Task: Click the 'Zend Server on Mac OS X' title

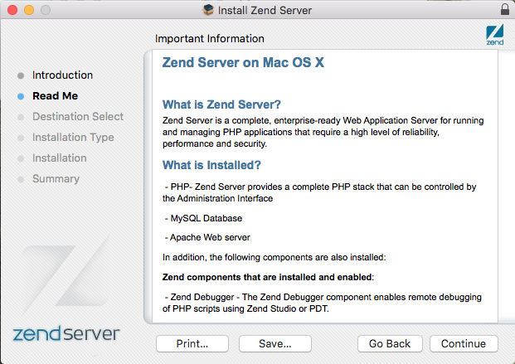Action: (243, 62)
